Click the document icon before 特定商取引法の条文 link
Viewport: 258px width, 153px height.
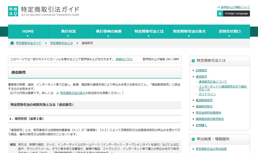[58, 93]
